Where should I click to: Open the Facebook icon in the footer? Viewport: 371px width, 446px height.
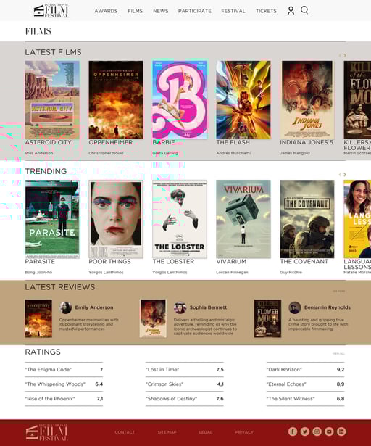pyautogui.click(x=293, y=431)
